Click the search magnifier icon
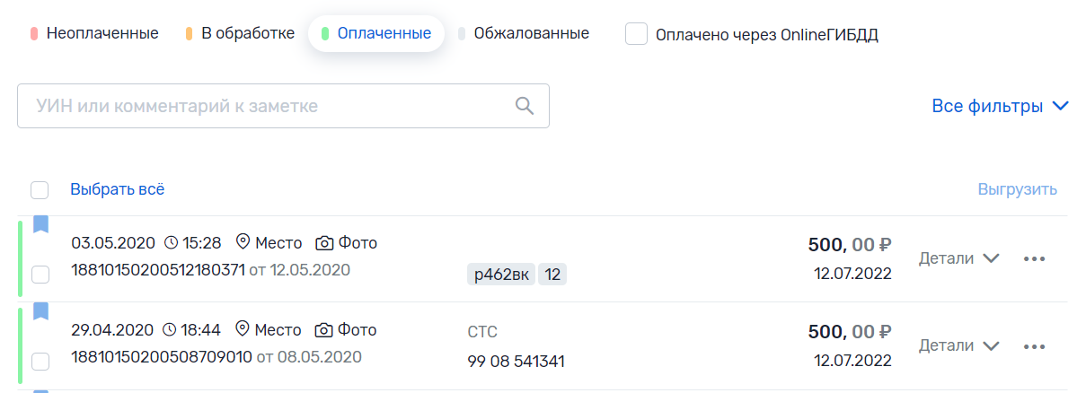 coord(525,106)
